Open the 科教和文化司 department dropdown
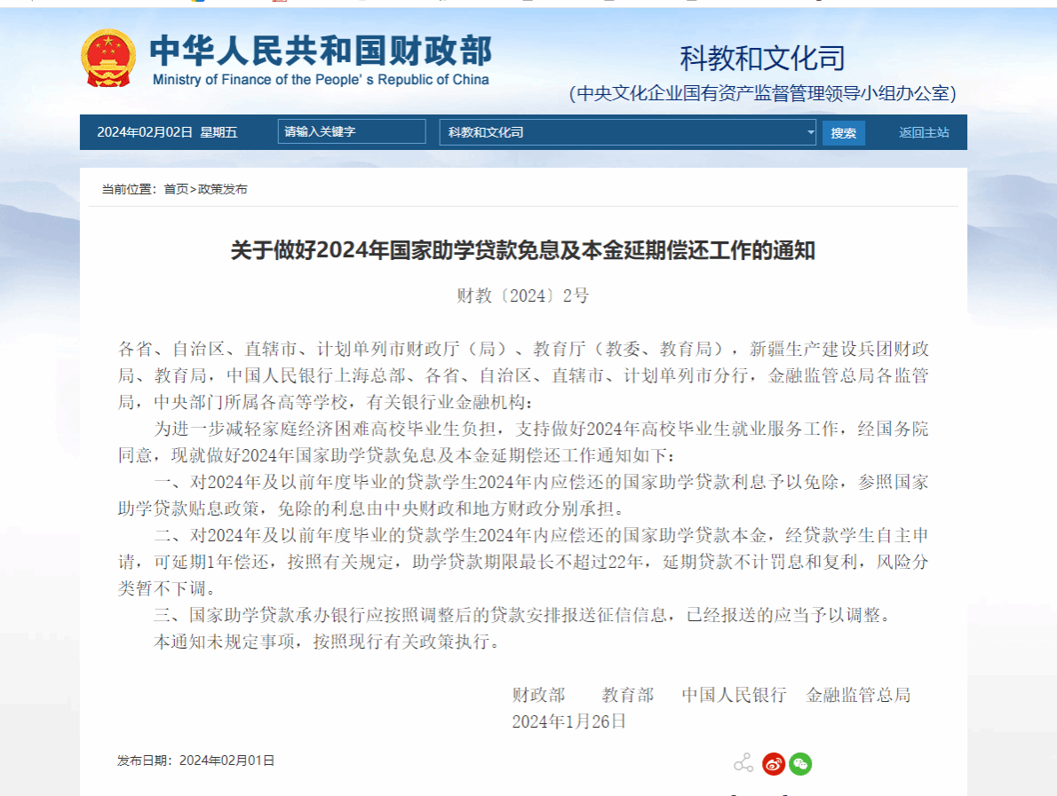Image resolution: width=1057 pixels, height=796 pixels. tap(627, 132)
